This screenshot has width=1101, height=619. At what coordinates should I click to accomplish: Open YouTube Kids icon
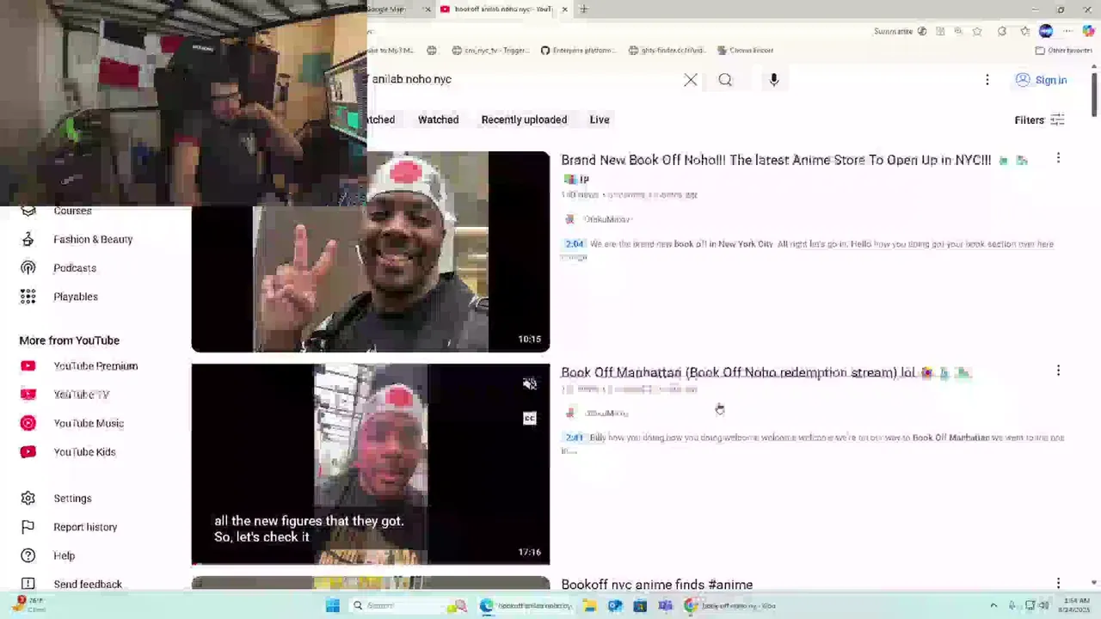pos(28,452)
